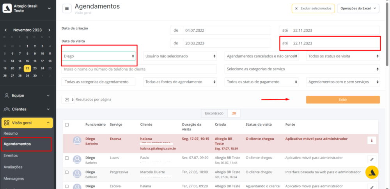
Task: Click client name Marcelo Duarte
Action: (152, 172)
